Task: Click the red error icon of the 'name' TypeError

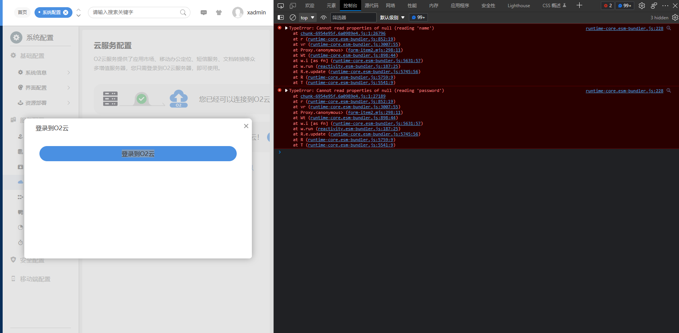Action: [280, 28]
